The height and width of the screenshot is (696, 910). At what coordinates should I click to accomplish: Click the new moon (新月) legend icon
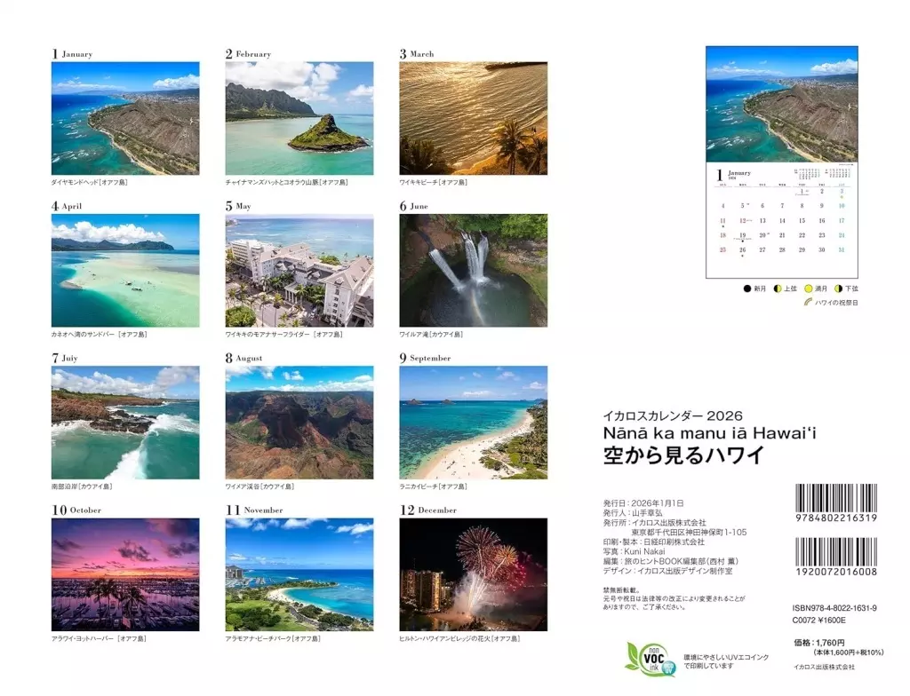[x=746, y=289]
